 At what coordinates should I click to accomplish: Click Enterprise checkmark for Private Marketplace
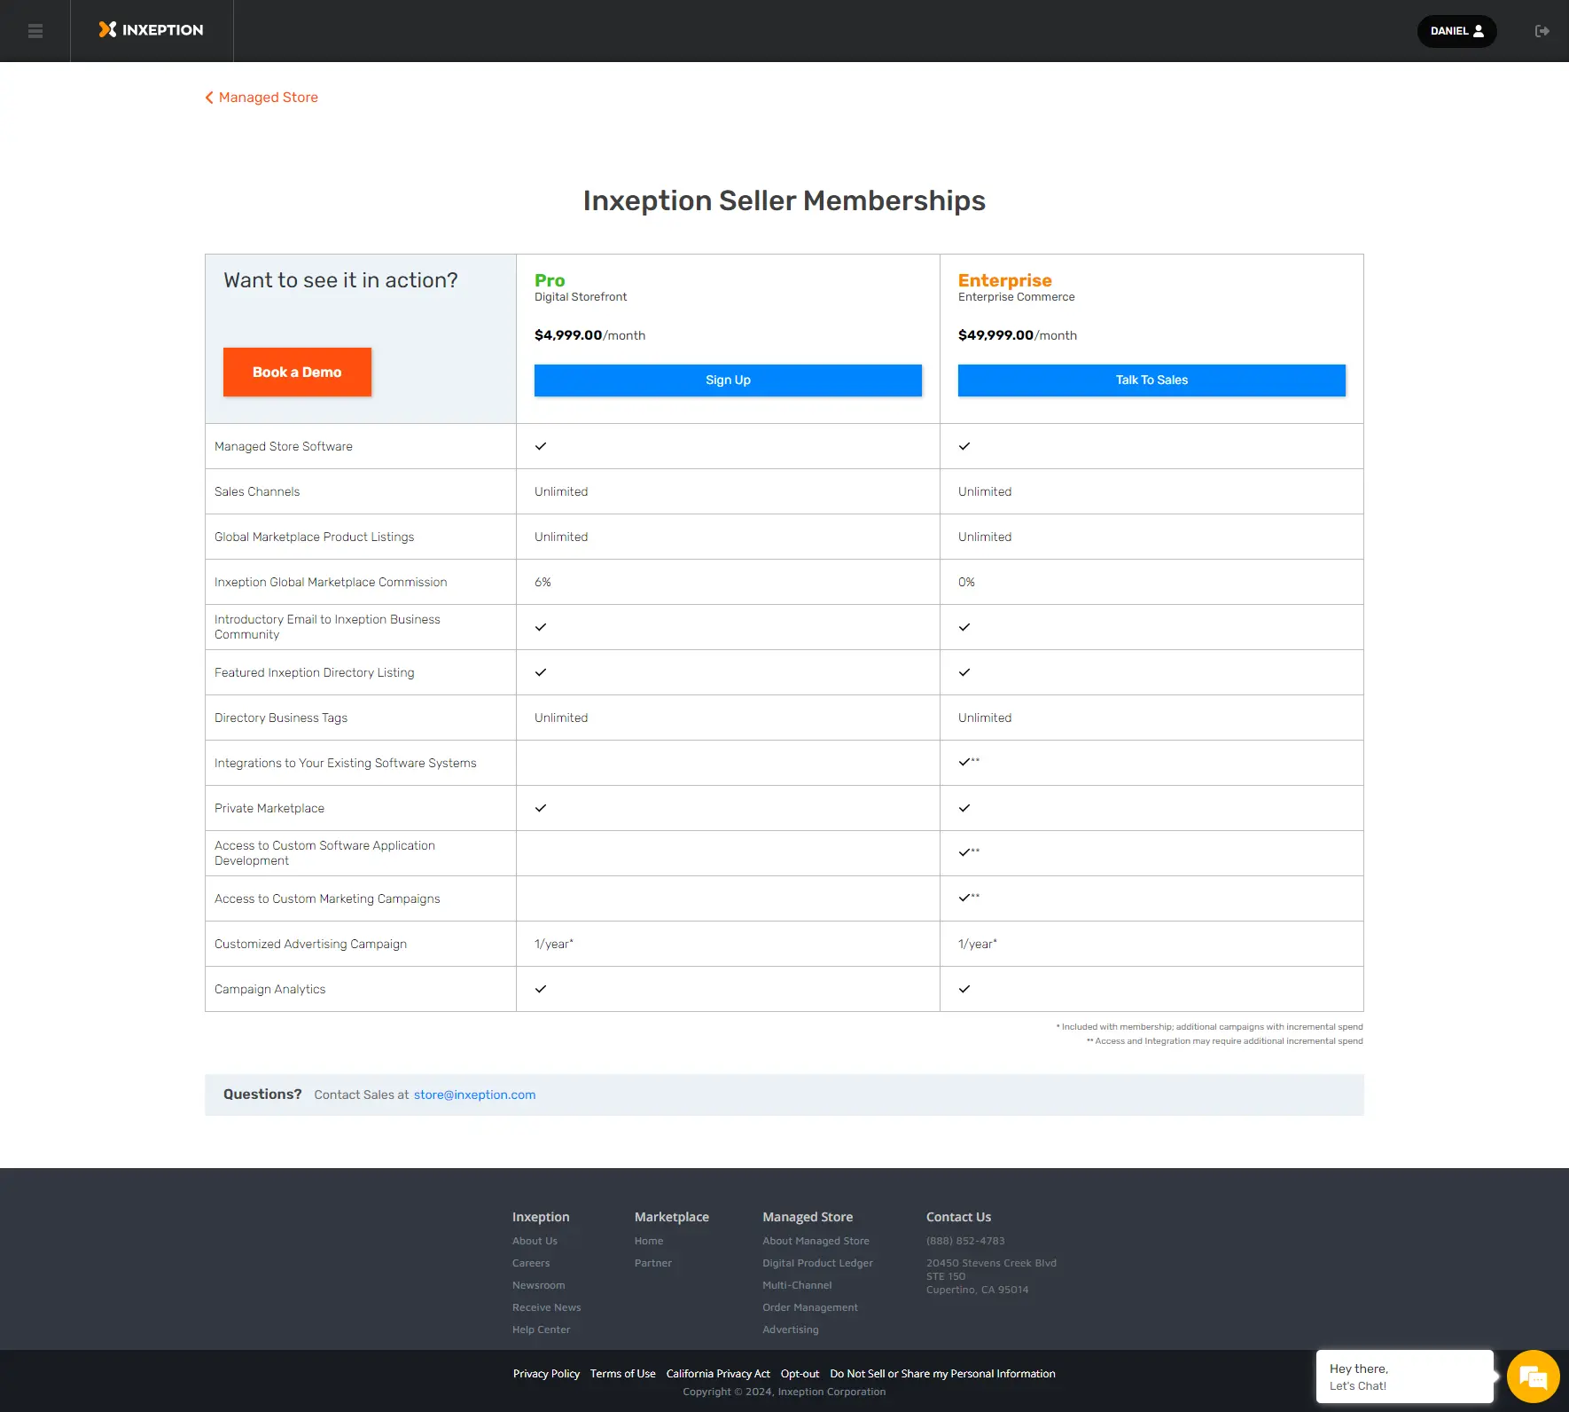(964, 808)
